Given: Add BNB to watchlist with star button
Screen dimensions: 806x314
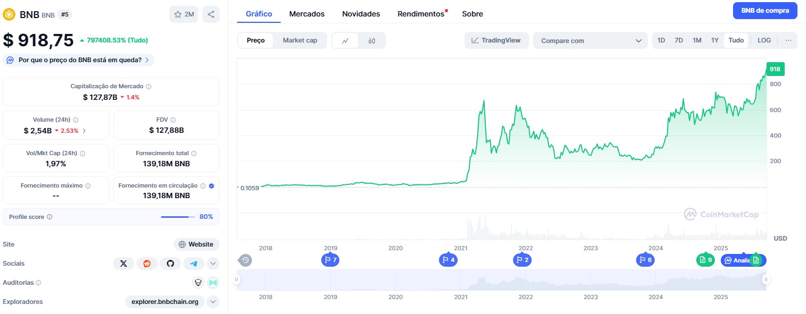Looking at the screenshot, I should [184, 14].
